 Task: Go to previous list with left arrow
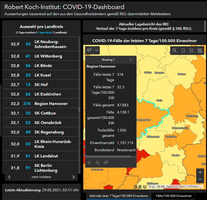click(x=9, y=177)
